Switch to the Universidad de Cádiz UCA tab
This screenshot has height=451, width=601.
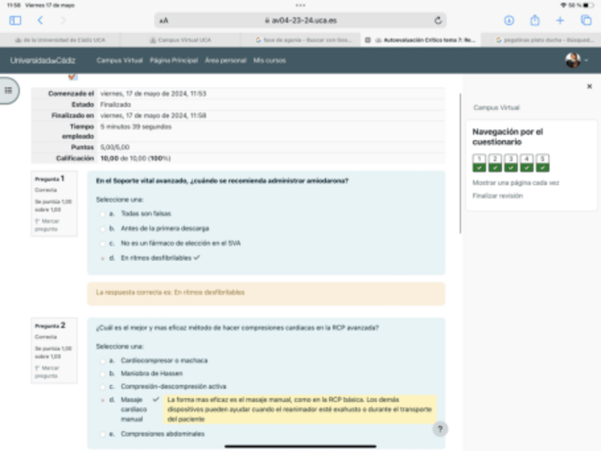point(60,40)
